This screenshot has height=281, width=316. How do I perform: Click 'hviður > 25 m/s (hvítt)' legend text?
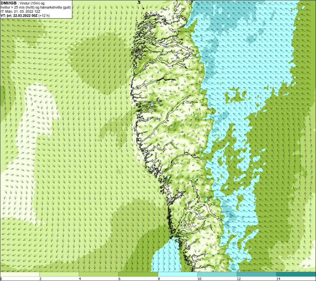(17, 8)
